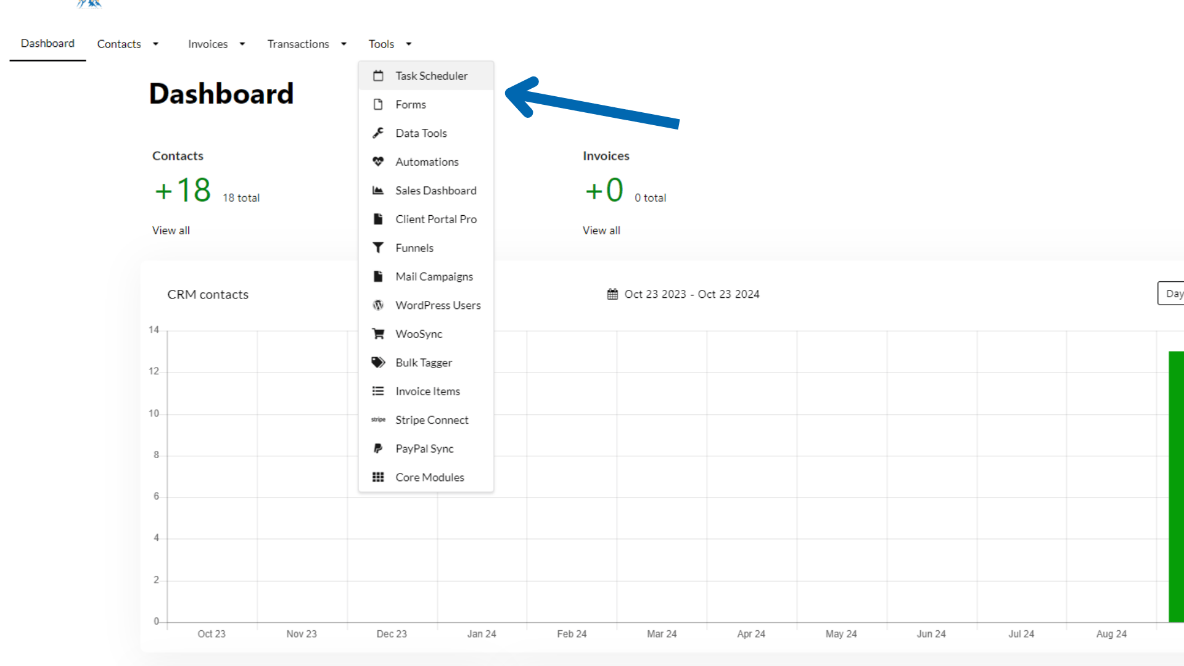Click View all under Contacts

[x=171, y=231]
